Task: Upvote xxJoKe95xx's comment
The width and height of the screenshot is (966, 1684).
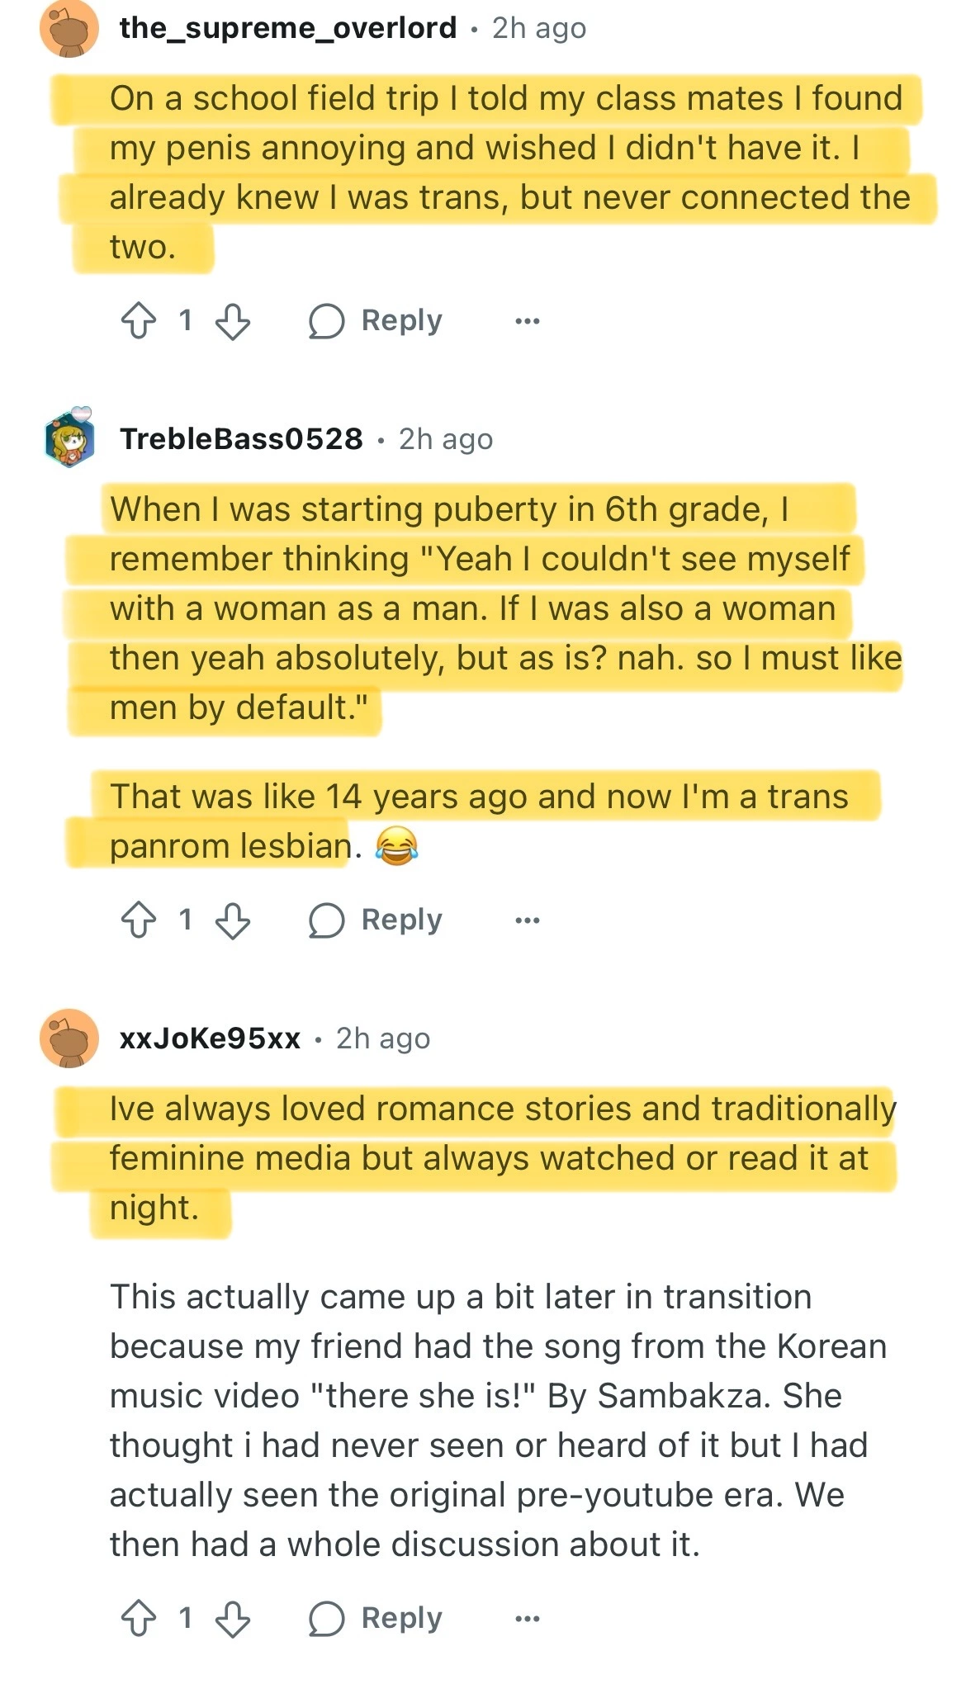Action: [x=139, y=1619]
